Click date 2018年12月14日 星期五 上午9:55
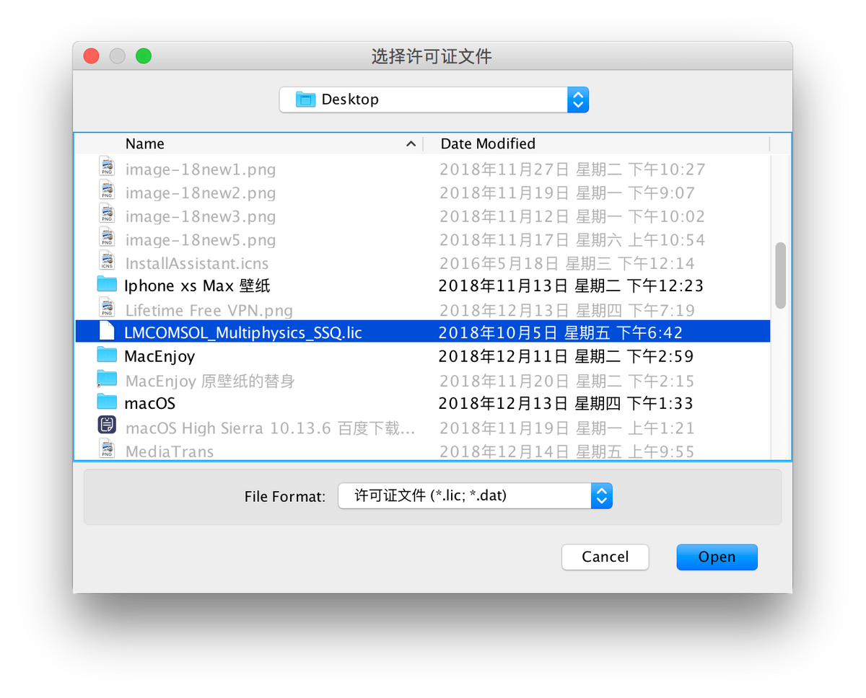Screen dimensions: 866x698 (567, 452)
